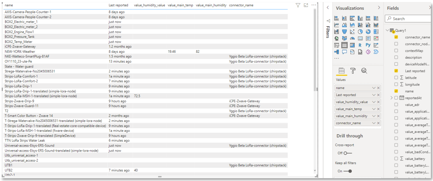Pick the Power Apps visual
Viewport: 433px width, 181px height.
pos(368,52)
